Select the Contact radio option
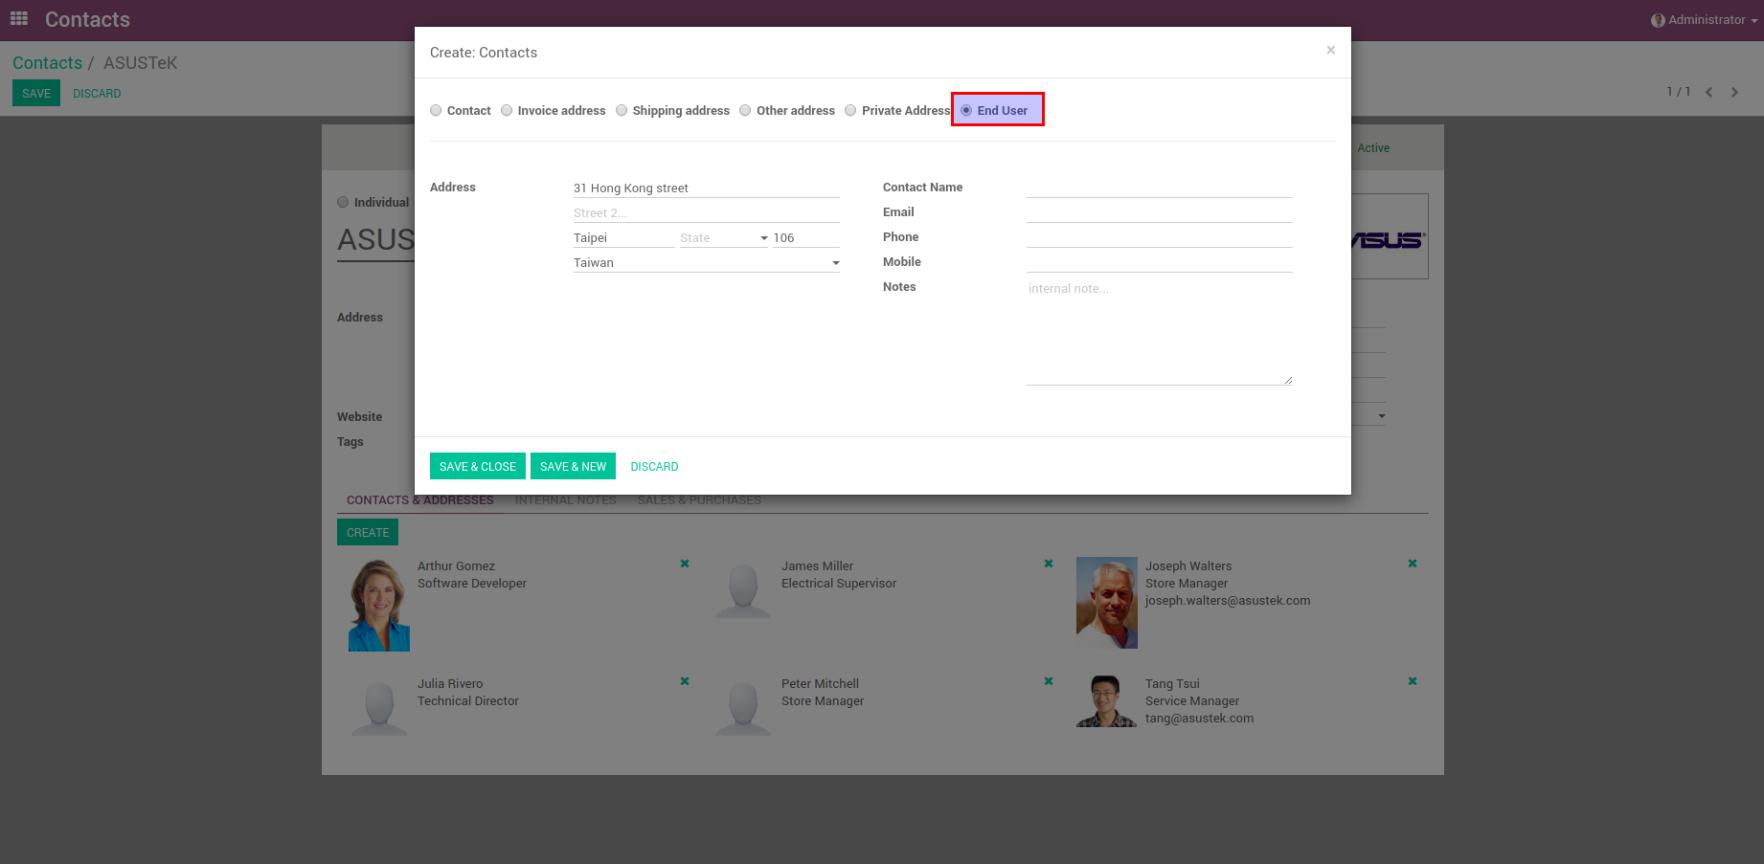The width and height of the screenshot is (1764, 864). tap(436, 110)
